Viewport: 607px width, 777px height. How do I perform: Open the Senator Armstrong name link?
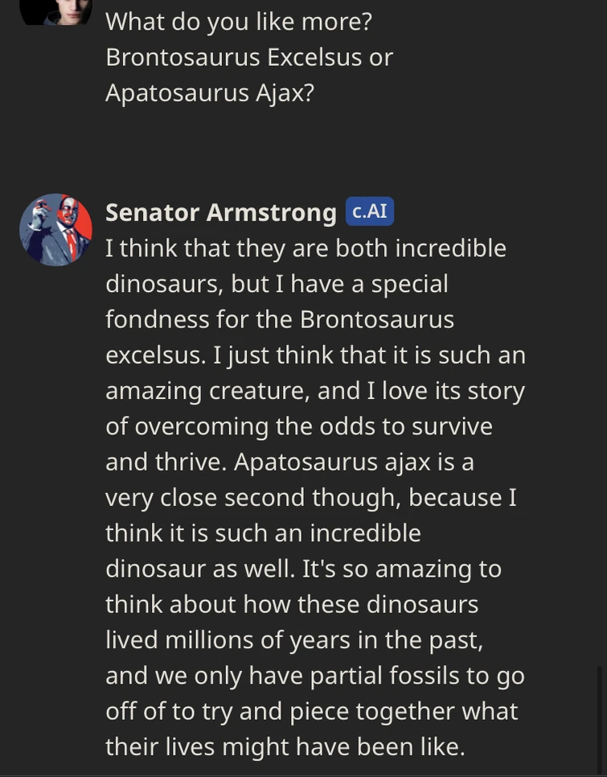pyautogui.click(x=220, y=212)
